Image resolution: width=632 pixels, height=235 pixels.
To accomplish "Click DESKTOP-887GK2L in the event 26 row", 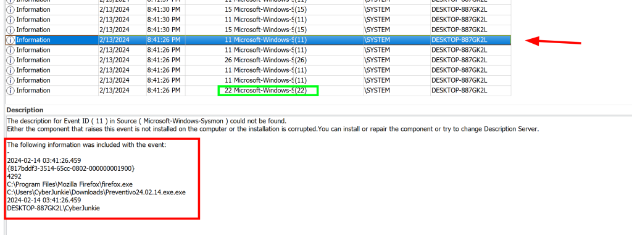I will [x=459, y=60].
